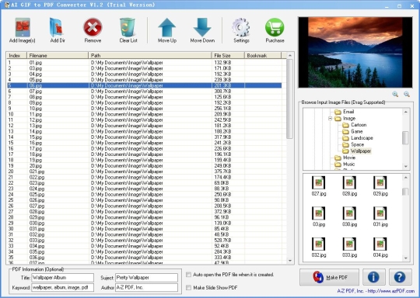This screenshot has width=420, height=298.
Task: Zoom in on the preview image with the magnifier
Action: (x=395, y=94)
